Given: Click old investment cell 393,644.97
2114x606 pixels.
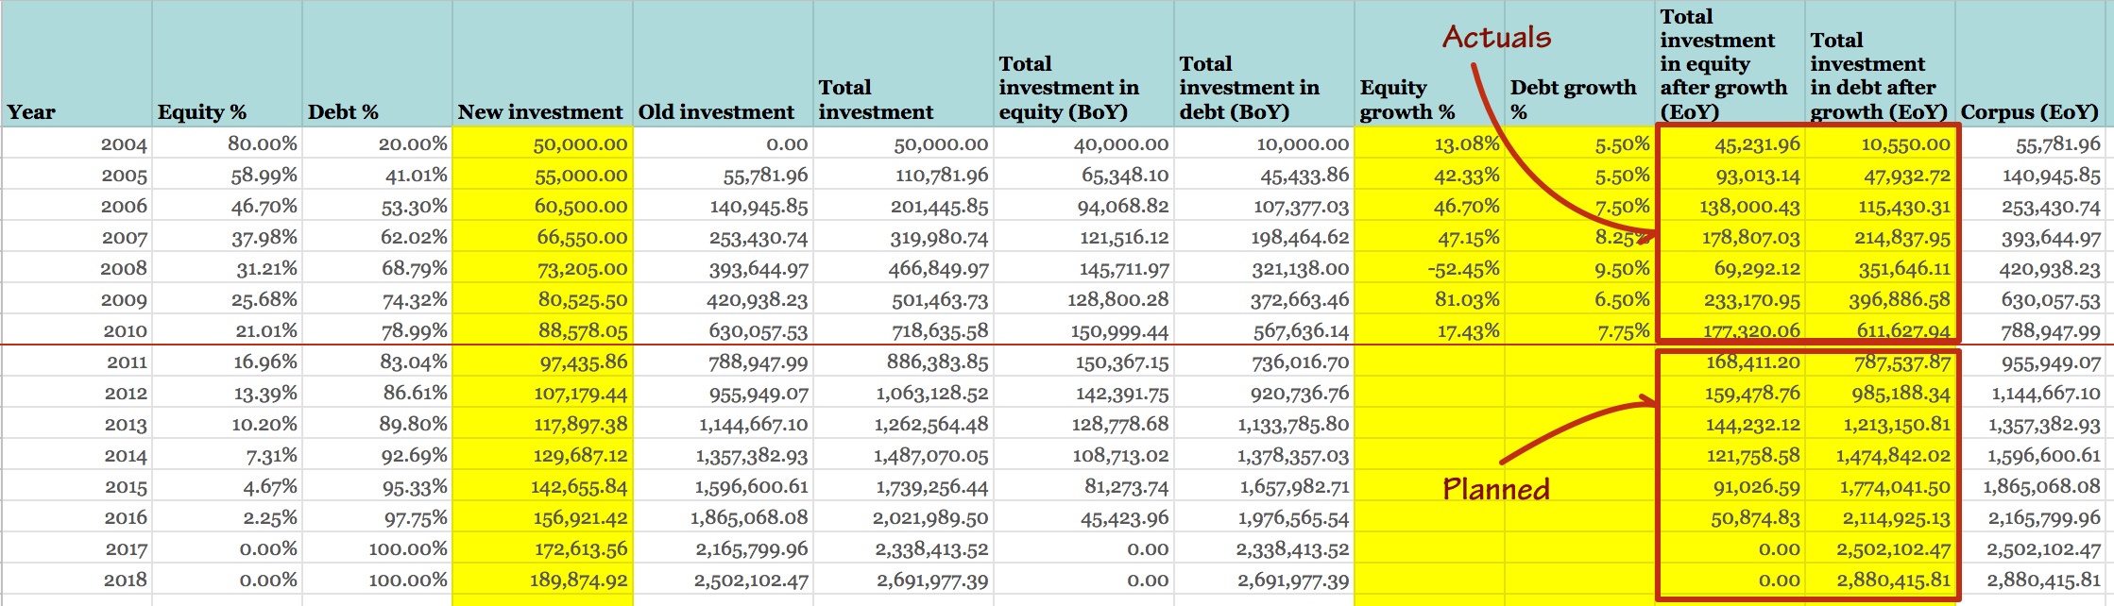Looking at the screenshot, I should (723, 268).
